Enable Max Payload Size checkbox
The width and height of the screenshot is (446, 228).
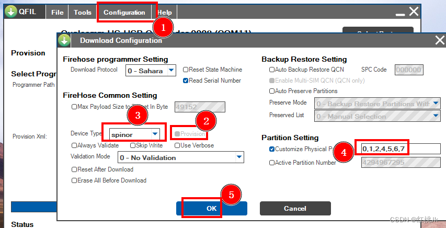click(74, 107)
